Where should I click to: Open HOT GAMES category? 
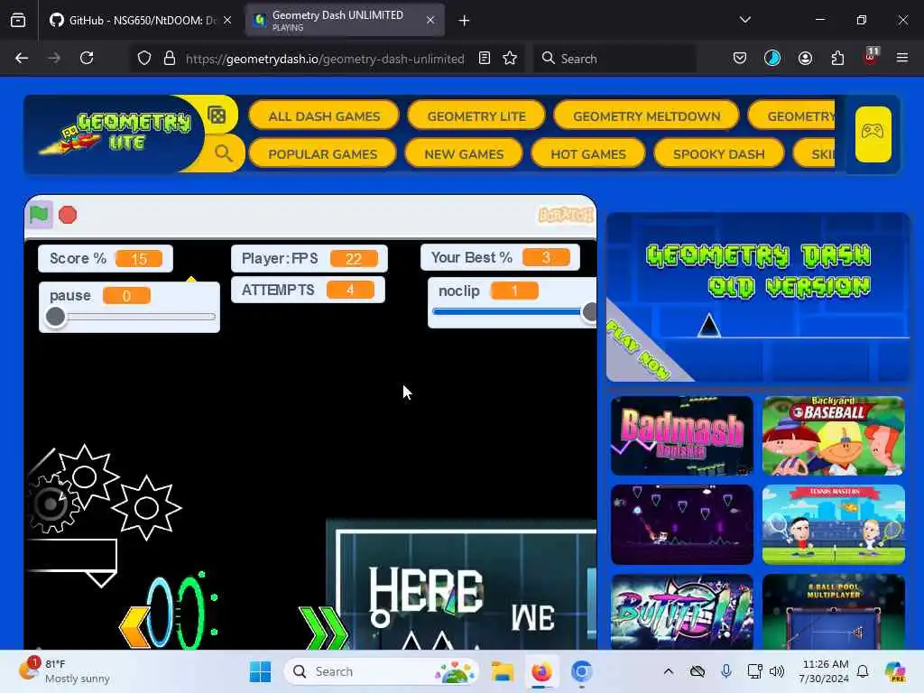click(x=588, y=153)
